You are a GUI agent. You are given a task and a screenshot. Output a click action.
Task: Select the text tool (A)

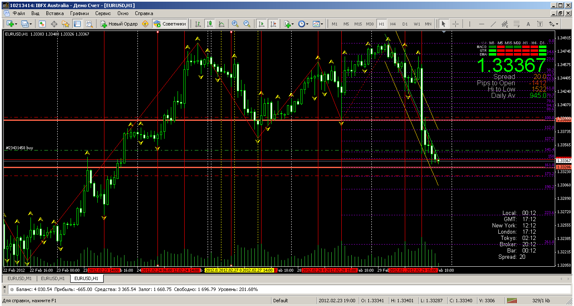[x=528, y=24]
